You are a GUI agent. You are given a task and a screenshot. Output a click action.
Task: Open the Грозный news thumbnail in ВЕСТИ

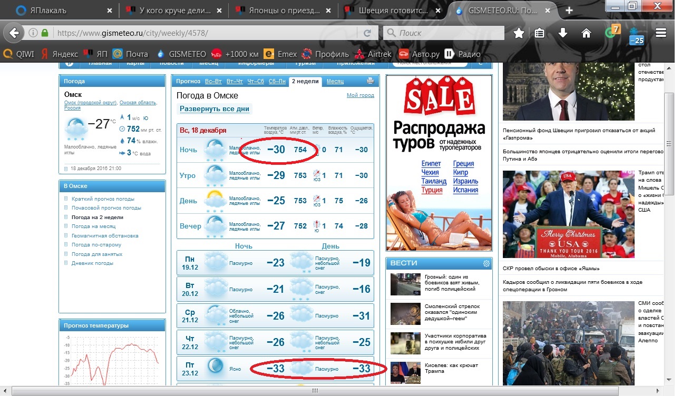click(x=405, y=284)
